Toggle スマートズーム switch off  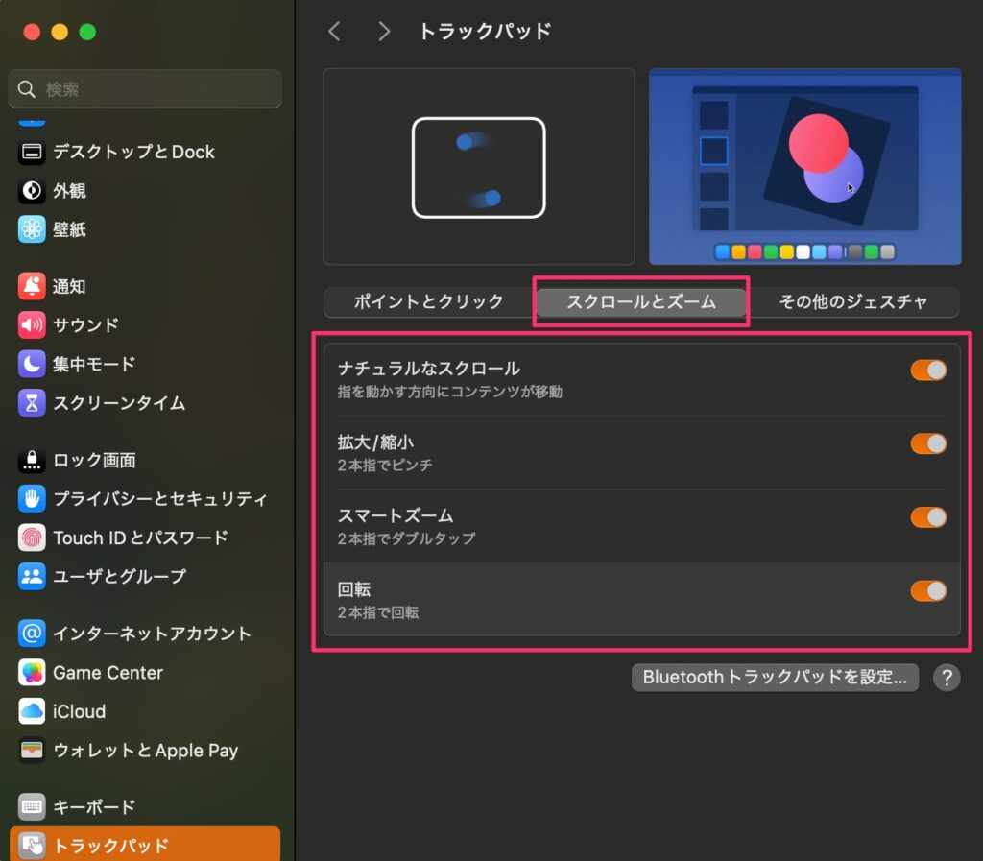click(927, 517)
